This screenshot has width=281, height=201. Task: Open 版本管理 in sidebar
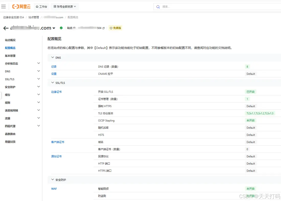pyautogui.click(x=10, y=56)
